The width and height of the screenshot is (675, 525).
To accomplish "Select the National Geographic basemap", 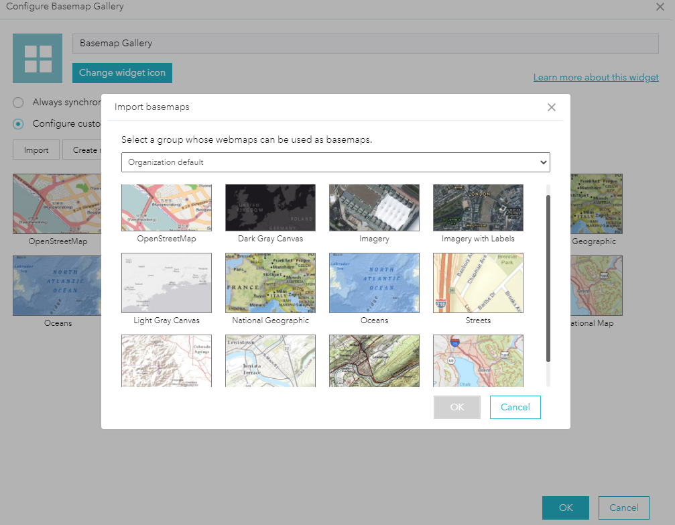I will (x=270, y=283).
